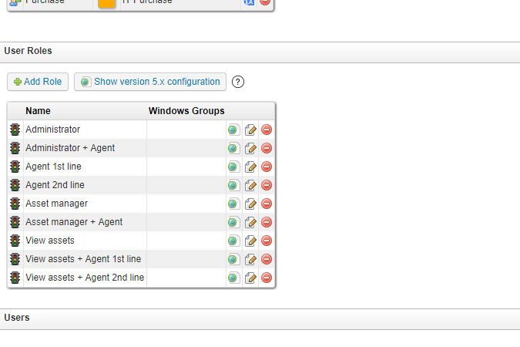
Task: Delete the Administrator role
Action: click(x=267, y=130)
